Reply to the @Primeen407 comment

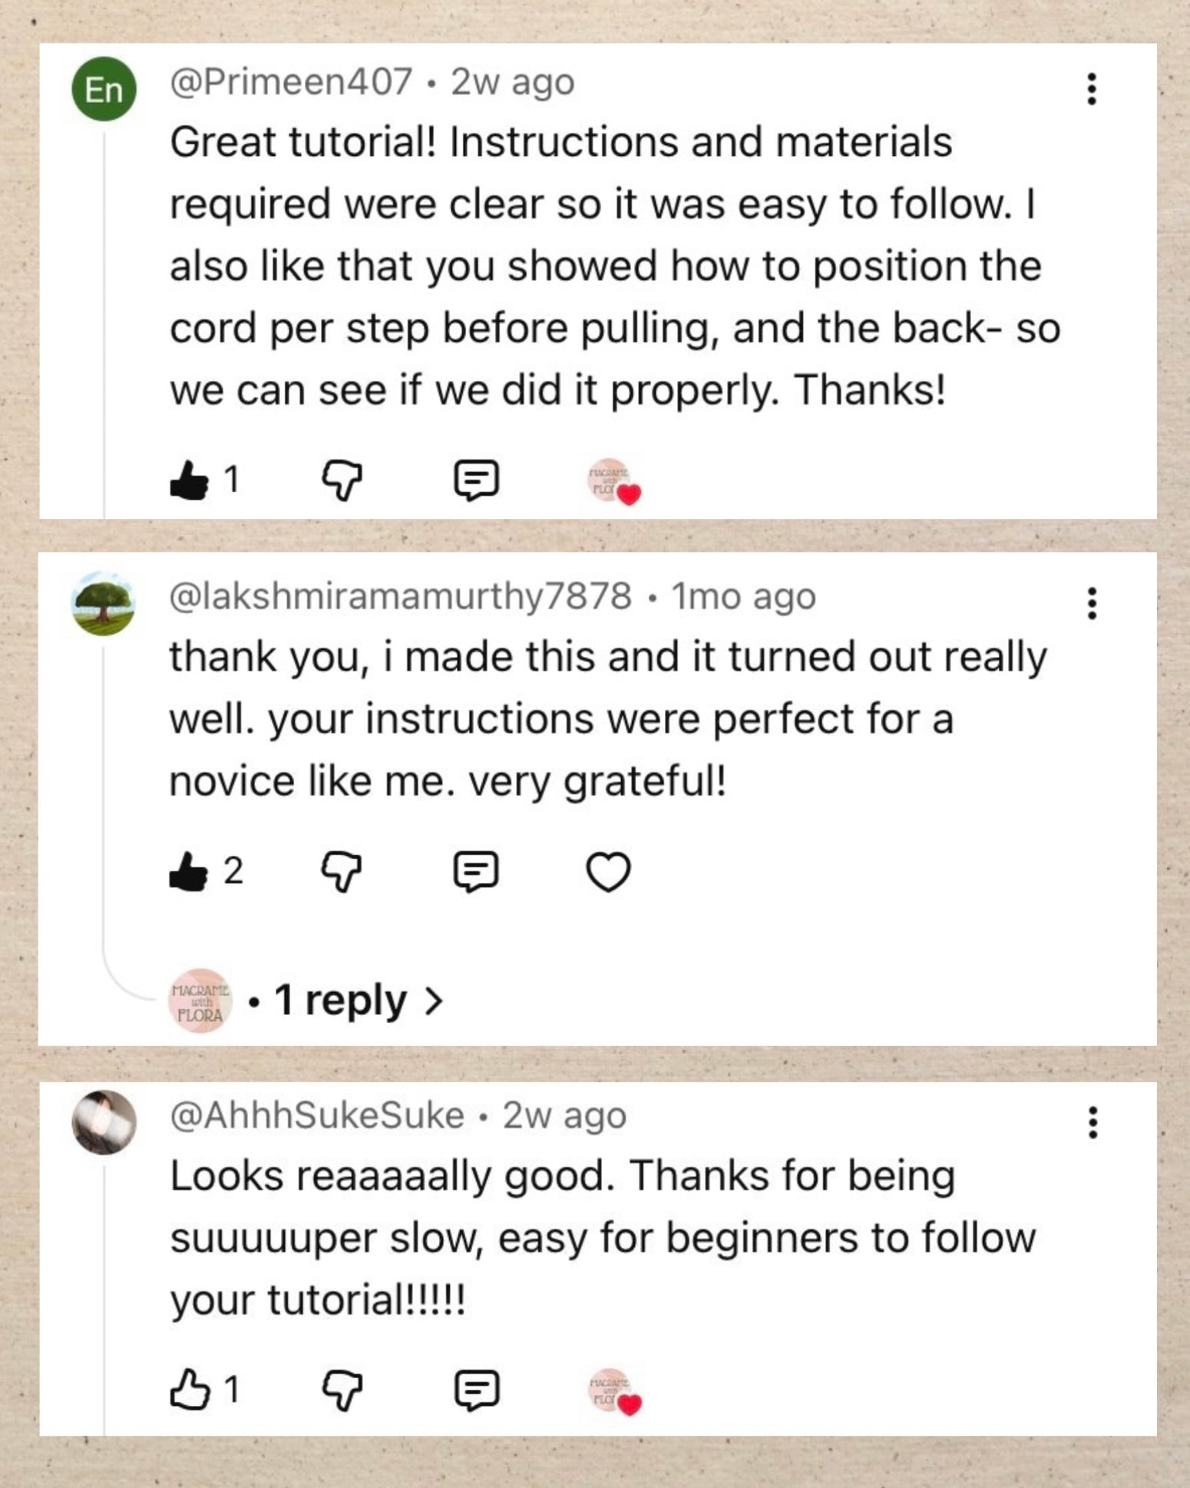coord(477,481)
